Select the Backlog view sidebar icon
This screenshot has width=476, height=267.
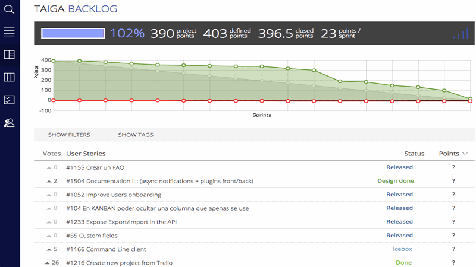tap(9, 55)
